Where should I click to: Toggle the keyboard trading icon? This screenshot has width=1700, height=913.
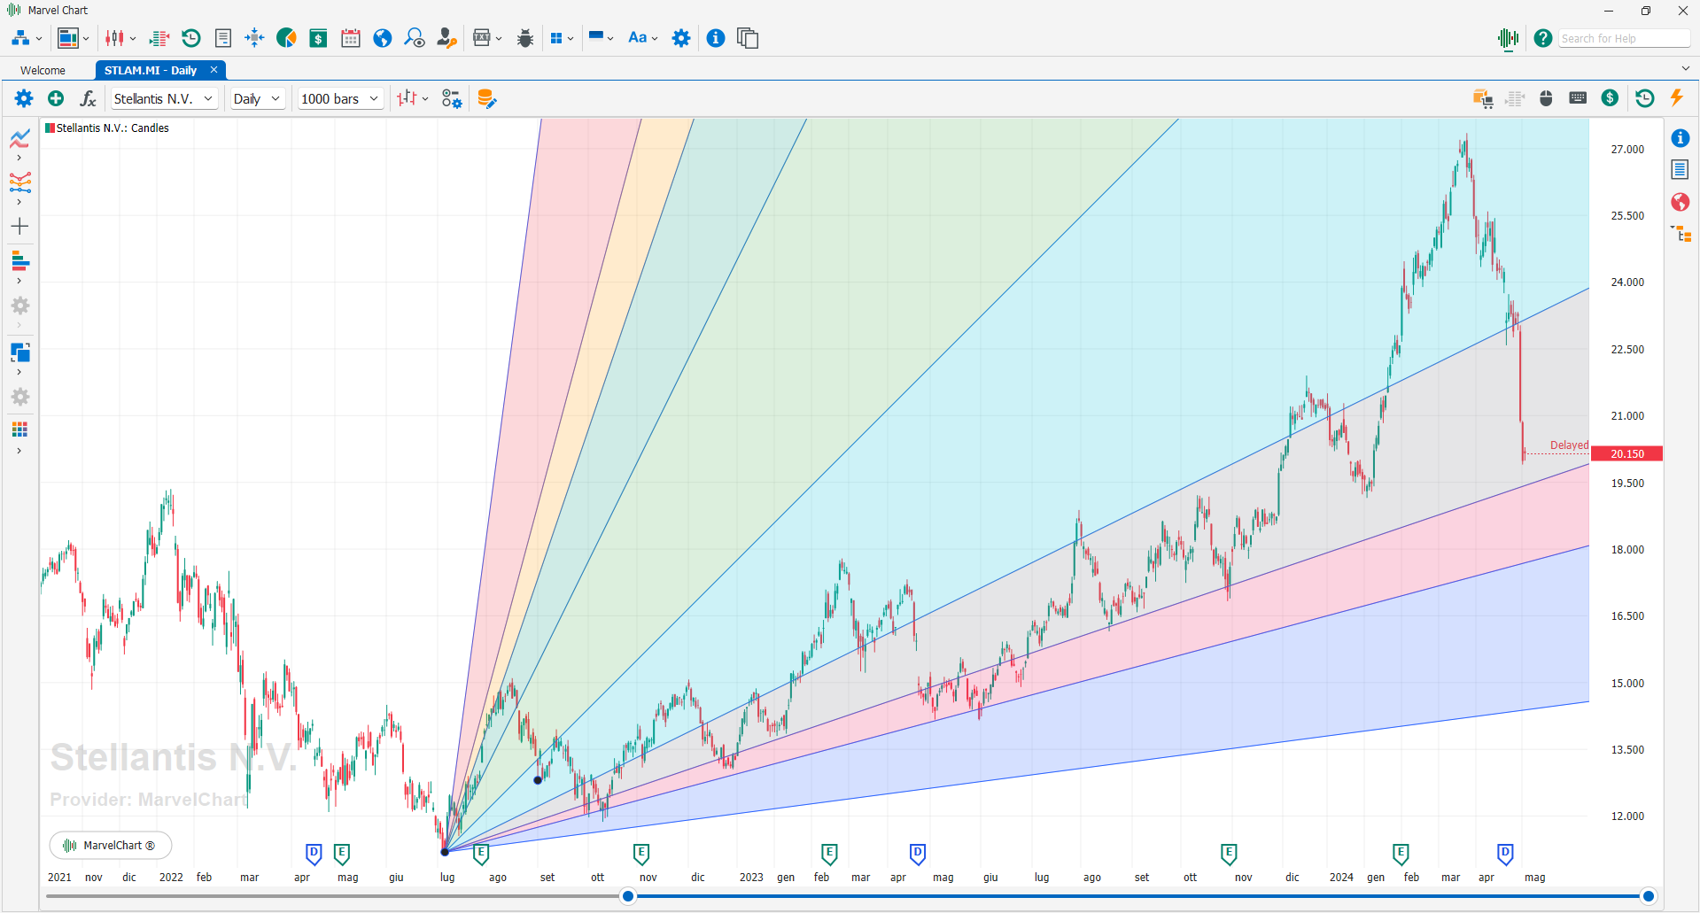1578,98
